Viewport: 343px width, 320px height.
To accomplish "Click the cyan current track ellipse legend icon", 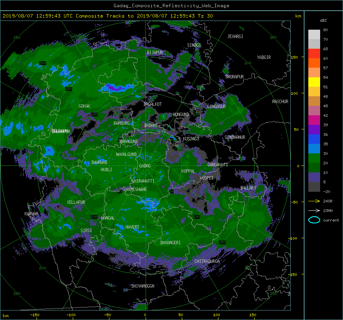I will (314, 220).
